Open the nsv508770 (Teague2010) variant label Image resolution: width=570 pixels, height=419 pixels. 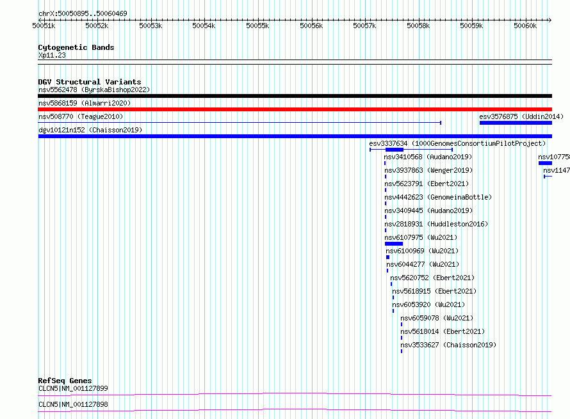(x=81, y=116)
